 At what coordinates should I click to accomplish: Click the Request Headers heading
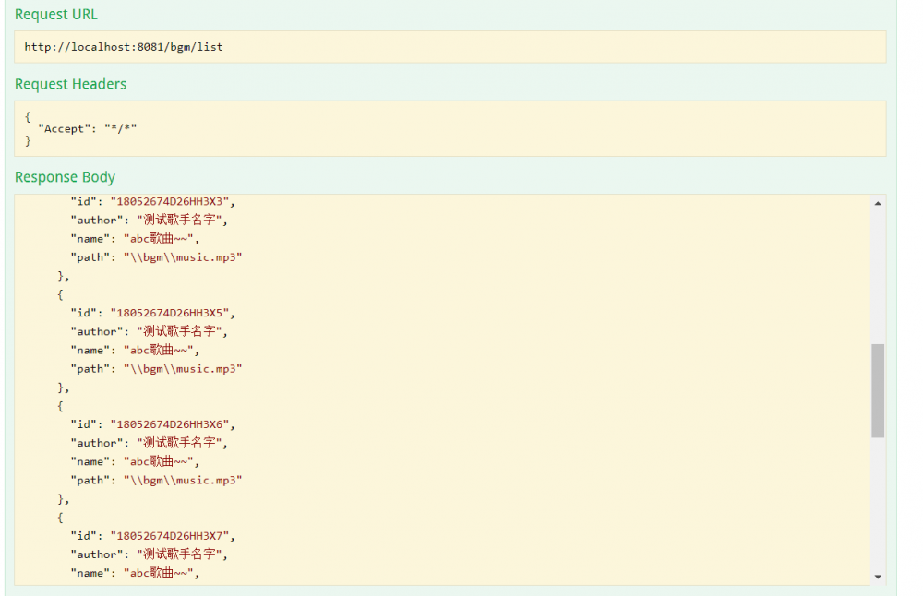pos(70,84)
